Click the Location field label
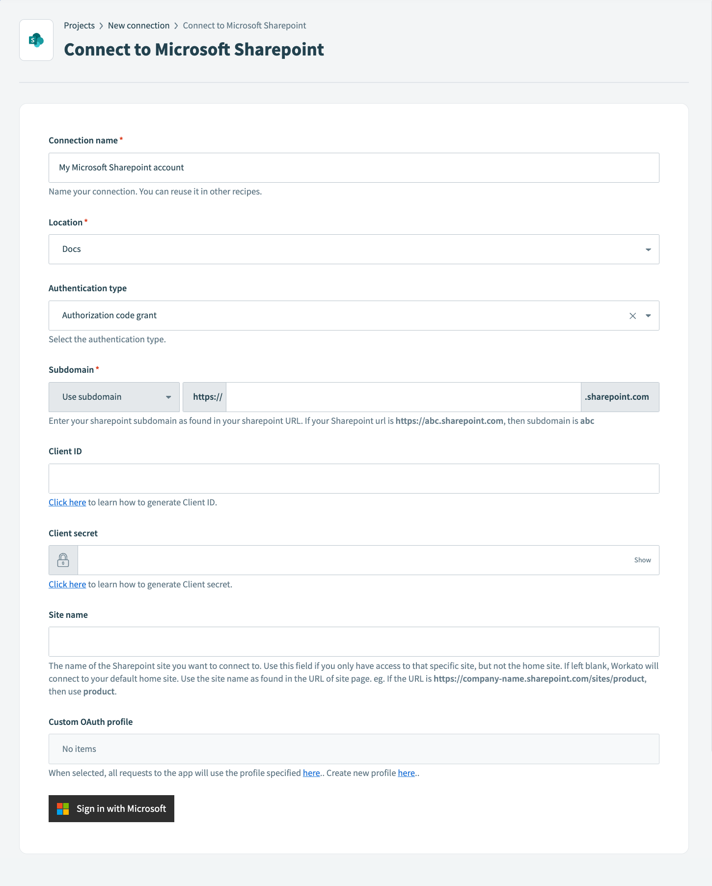 [65, 222]
